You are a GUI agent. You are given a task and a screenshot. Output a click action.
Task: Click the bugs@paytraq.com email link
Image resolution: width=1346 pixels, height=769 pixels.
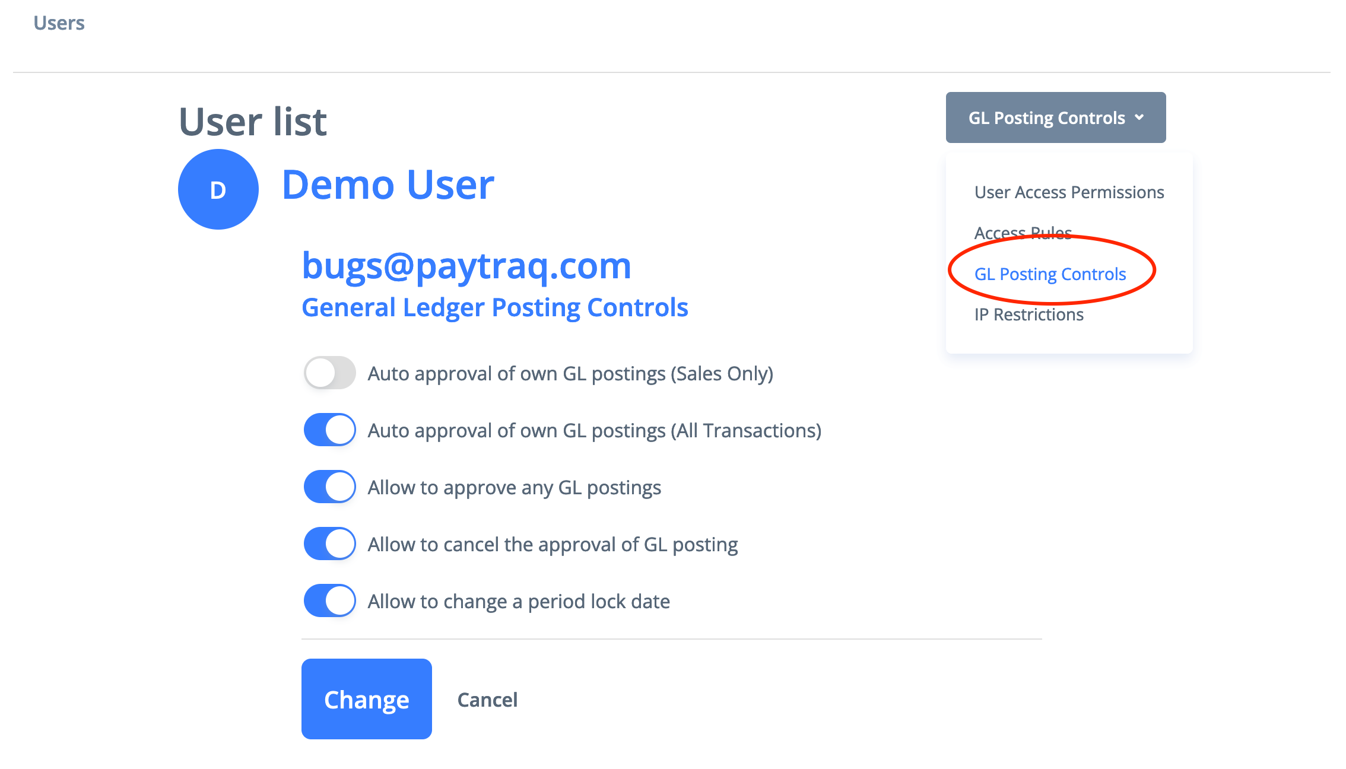pos(466,265)
